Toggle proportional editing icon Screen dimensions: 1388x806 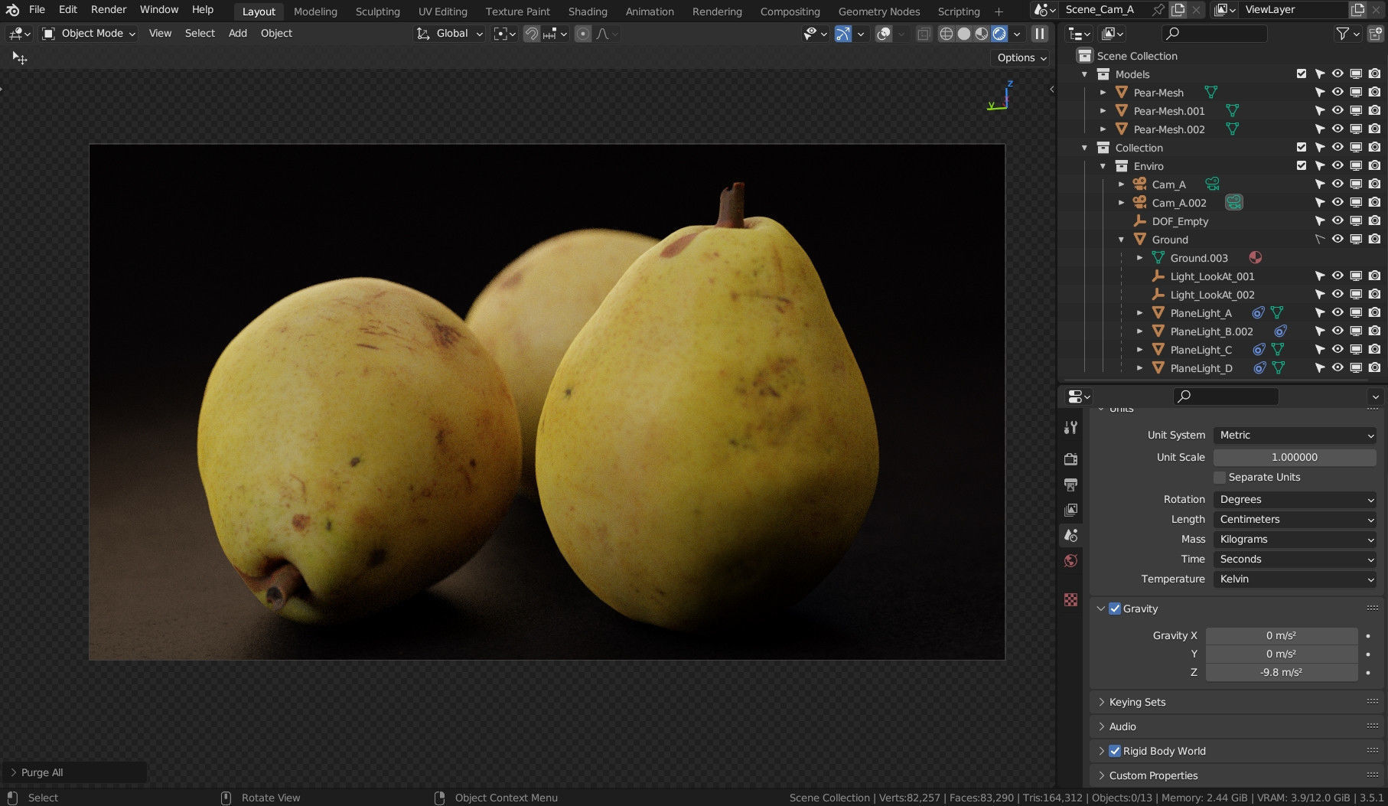click(x=583, y=34)
